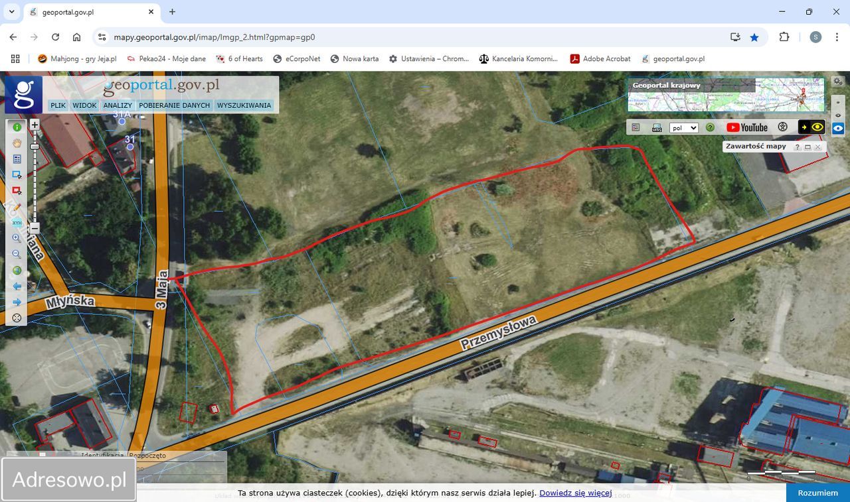
Task: Go to next map view arrow
Action: [17, 302]
